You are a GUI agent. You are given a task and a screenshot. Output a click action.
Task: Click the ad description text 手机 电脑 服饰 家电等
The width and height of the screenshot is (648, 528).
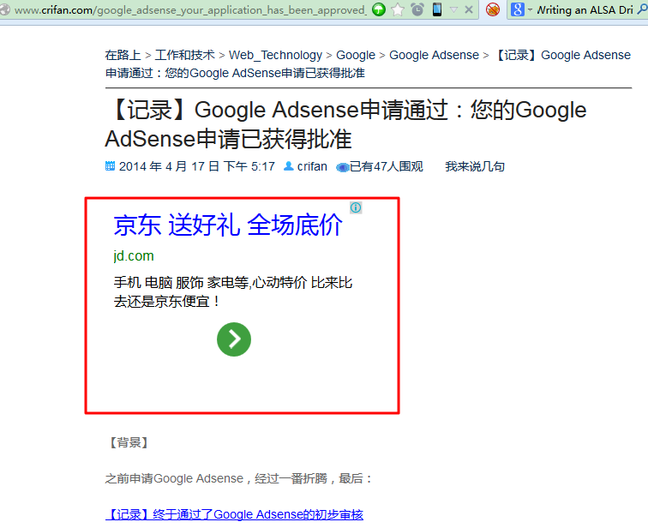[x=232, y=292]
